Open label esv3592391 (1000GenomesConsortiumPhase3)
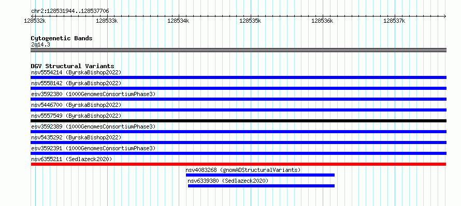Viewport: 461px width, 206px height. pyautogui.click(x=93, y=148)
